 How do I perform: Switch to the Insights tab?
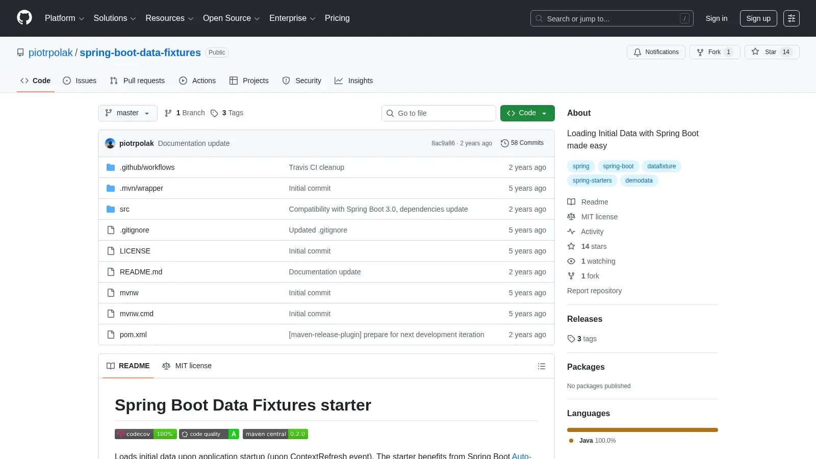point(353,81)
